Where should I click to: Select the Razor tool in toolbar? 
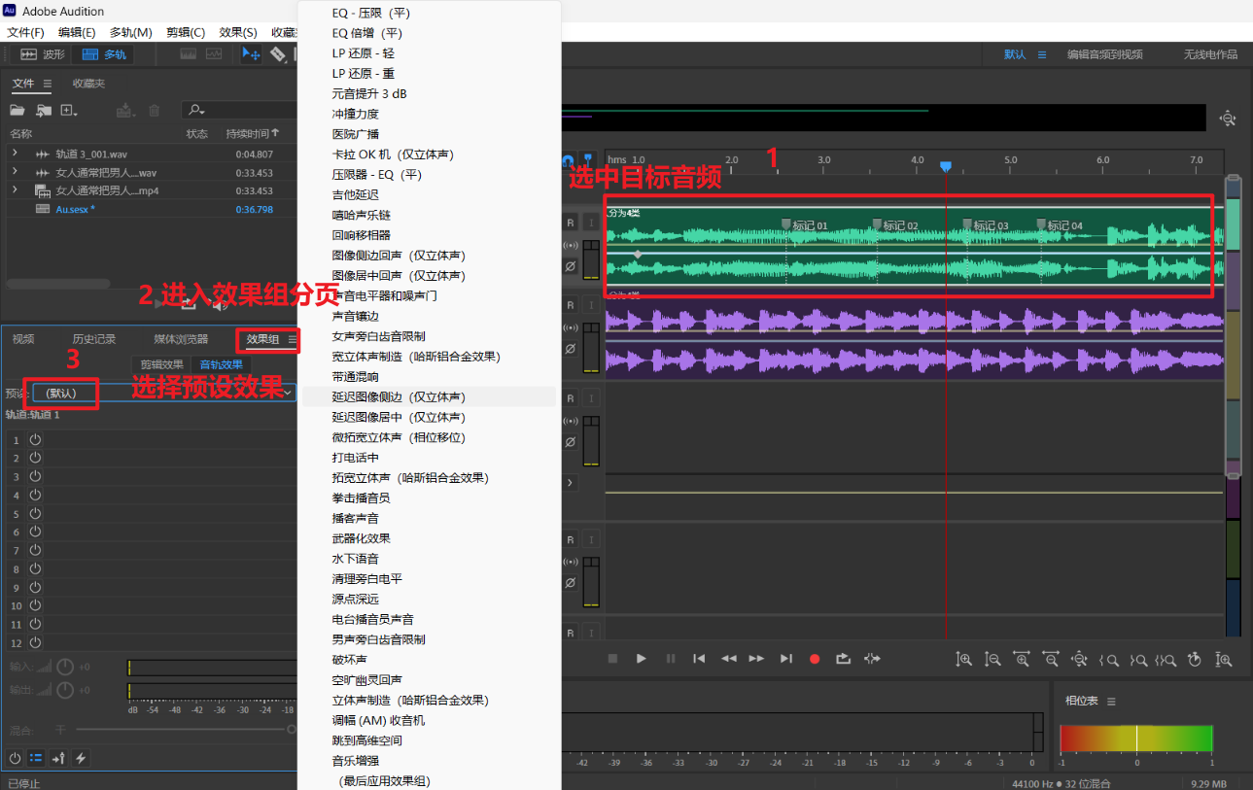[x=278, y=54]
